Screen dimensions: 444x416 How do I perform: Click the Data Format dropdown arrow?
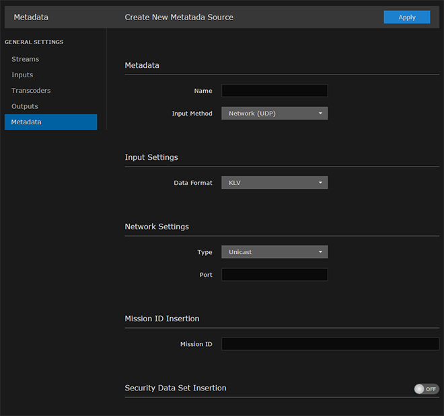point(321,183)
